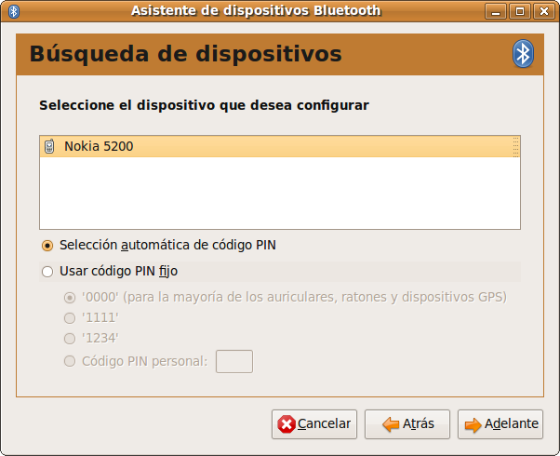Click the phone icon beside Nokia 5200
Screen dimensions: 560x456
[50, 146]
